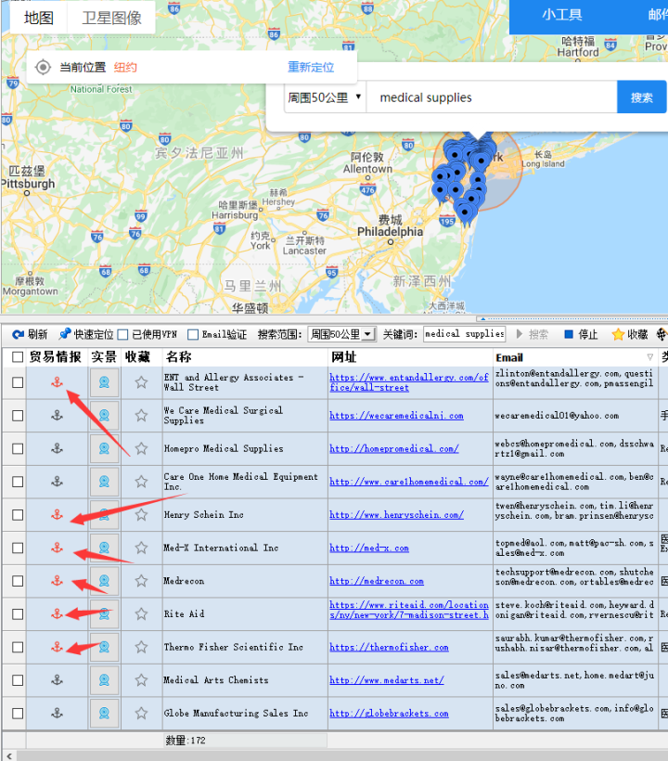Click anchor icon in Homepro Medical Supplies row

(x=58, y=448)
